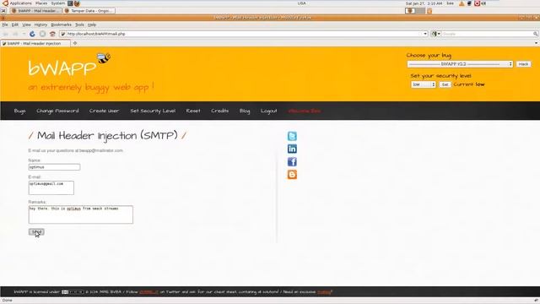Viewport: 540px width, 304px height.
Task: Reload the page with the refresh icon
Action: click(x=32, y=34)
